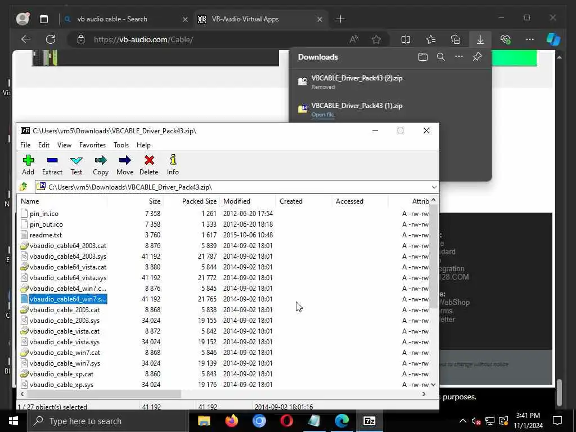Open Copilot sidebar in Edge

pyautogui.click(x=553, y=39)
